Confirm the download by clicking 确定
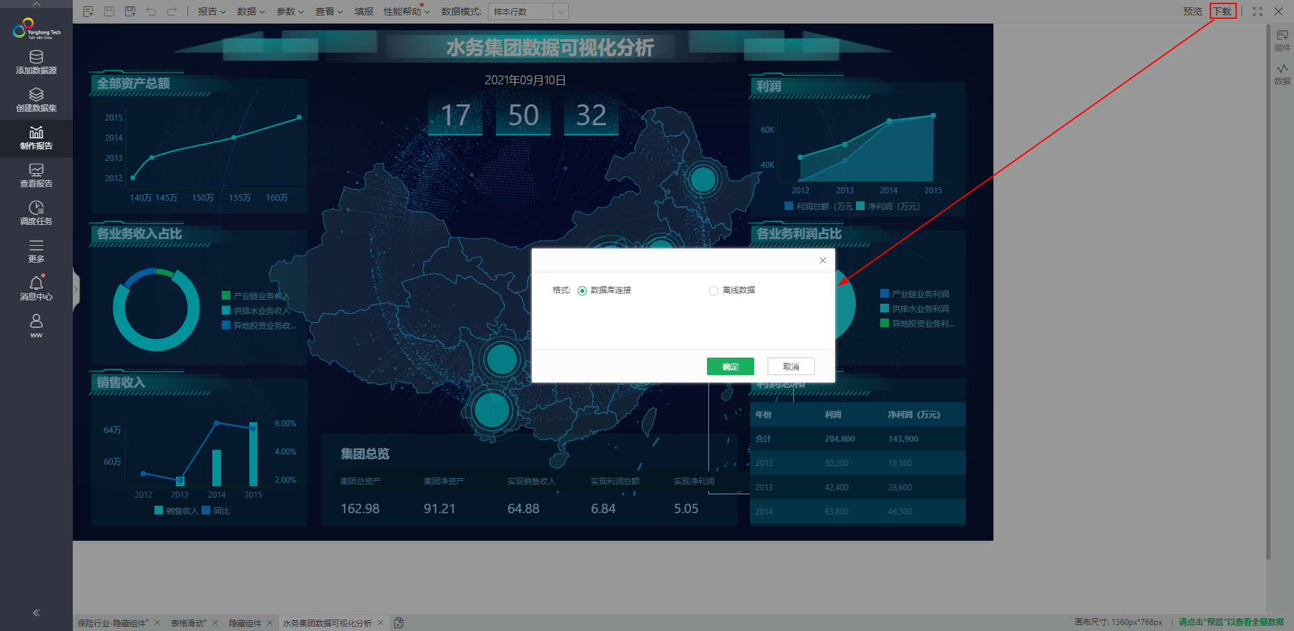The height and width of the screenshot is (631, 1294). [x=730, y=366]
